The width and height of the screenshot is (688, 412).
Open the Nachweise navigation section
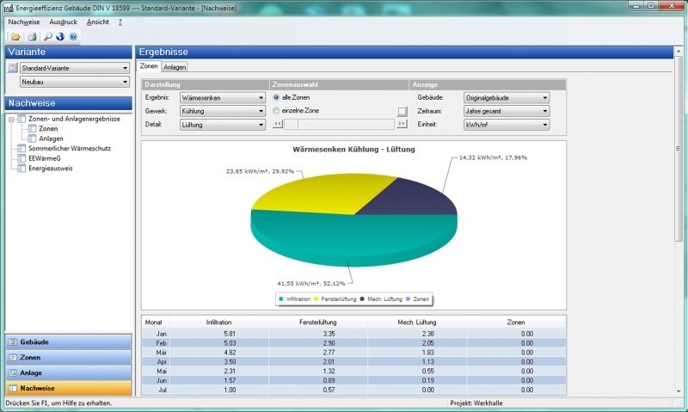tap(69, 388)
